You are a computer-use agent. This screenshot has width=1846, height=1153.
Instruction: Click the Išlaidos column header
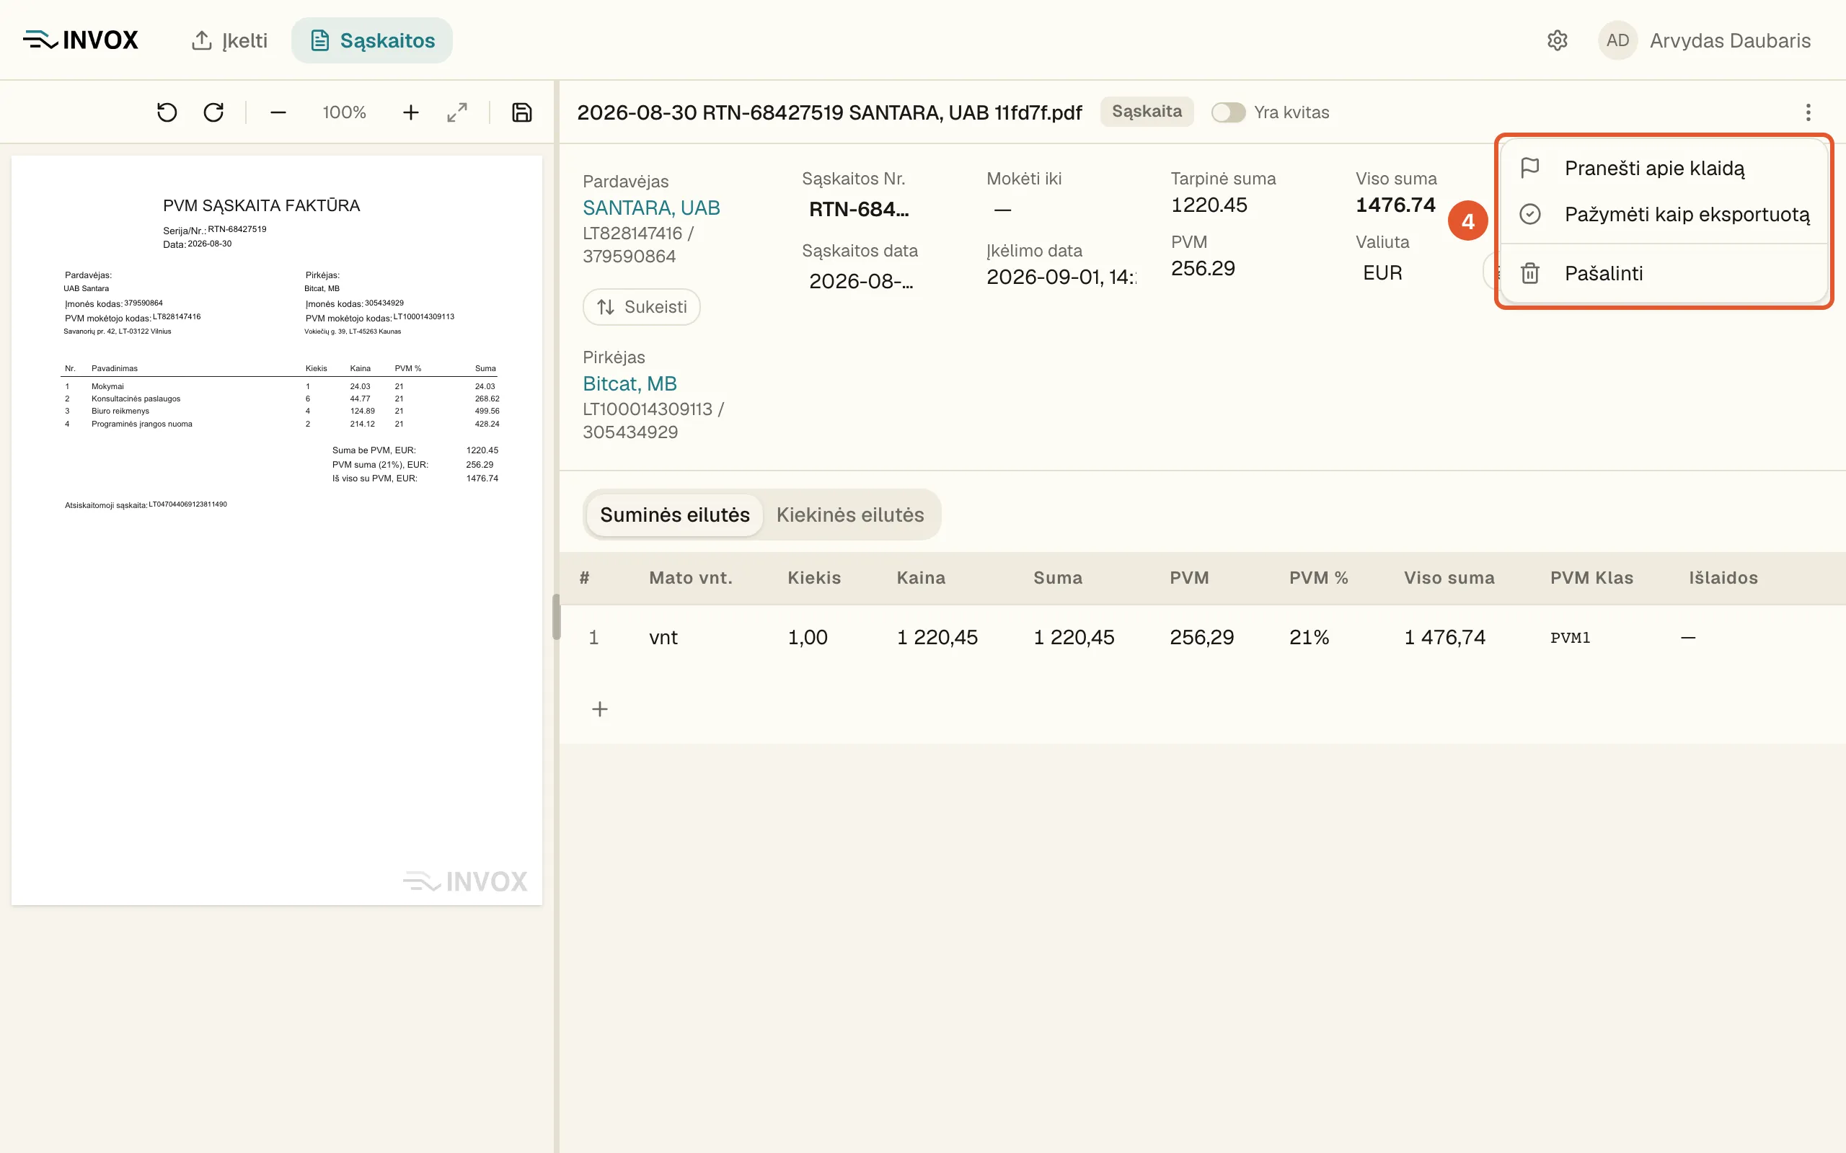click(1723, 578)
